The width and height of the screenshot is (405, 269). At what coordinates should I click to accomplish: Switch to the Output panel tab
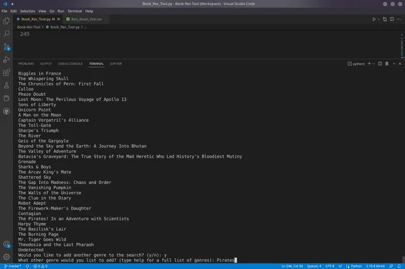(46, 64)
